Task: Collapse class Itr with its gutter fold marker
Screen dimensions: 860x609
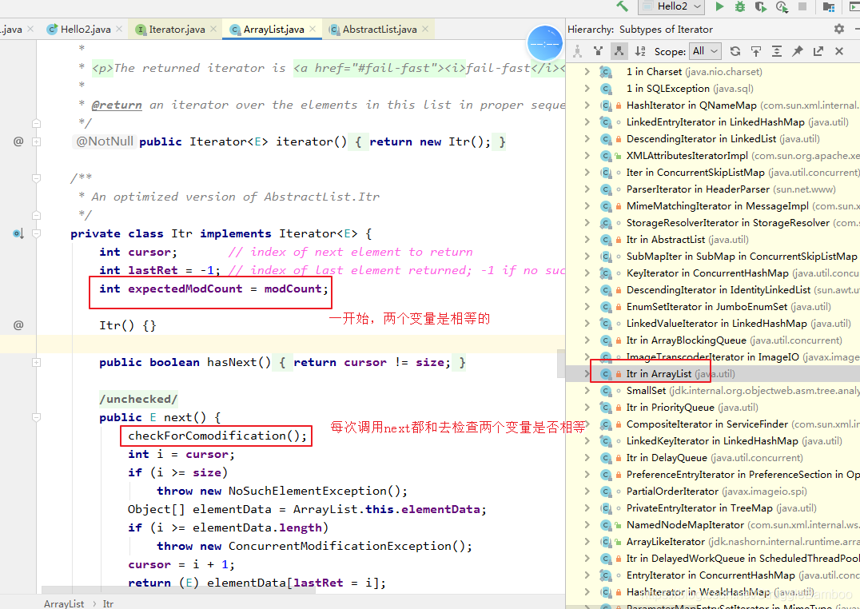Action: tap(36, 233)
